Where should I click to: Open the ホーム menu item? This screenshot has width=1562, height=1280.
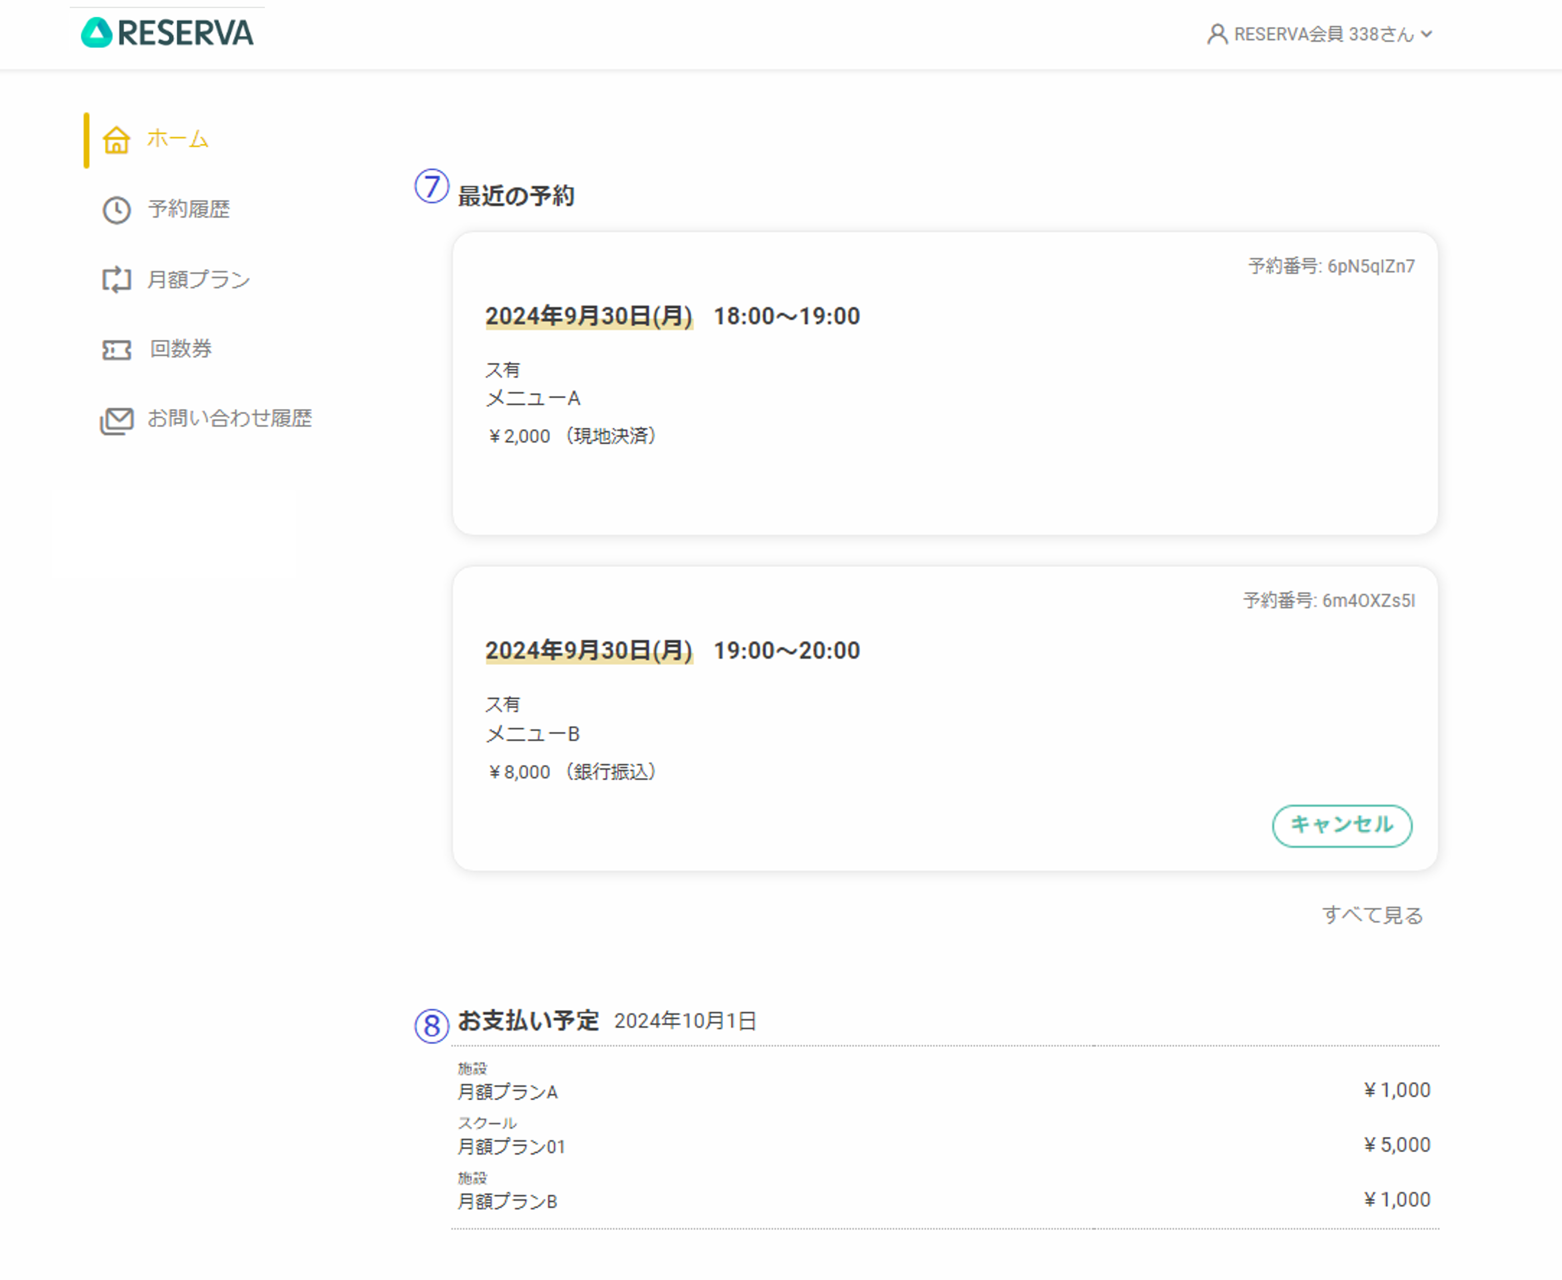[x=178, y=138]
